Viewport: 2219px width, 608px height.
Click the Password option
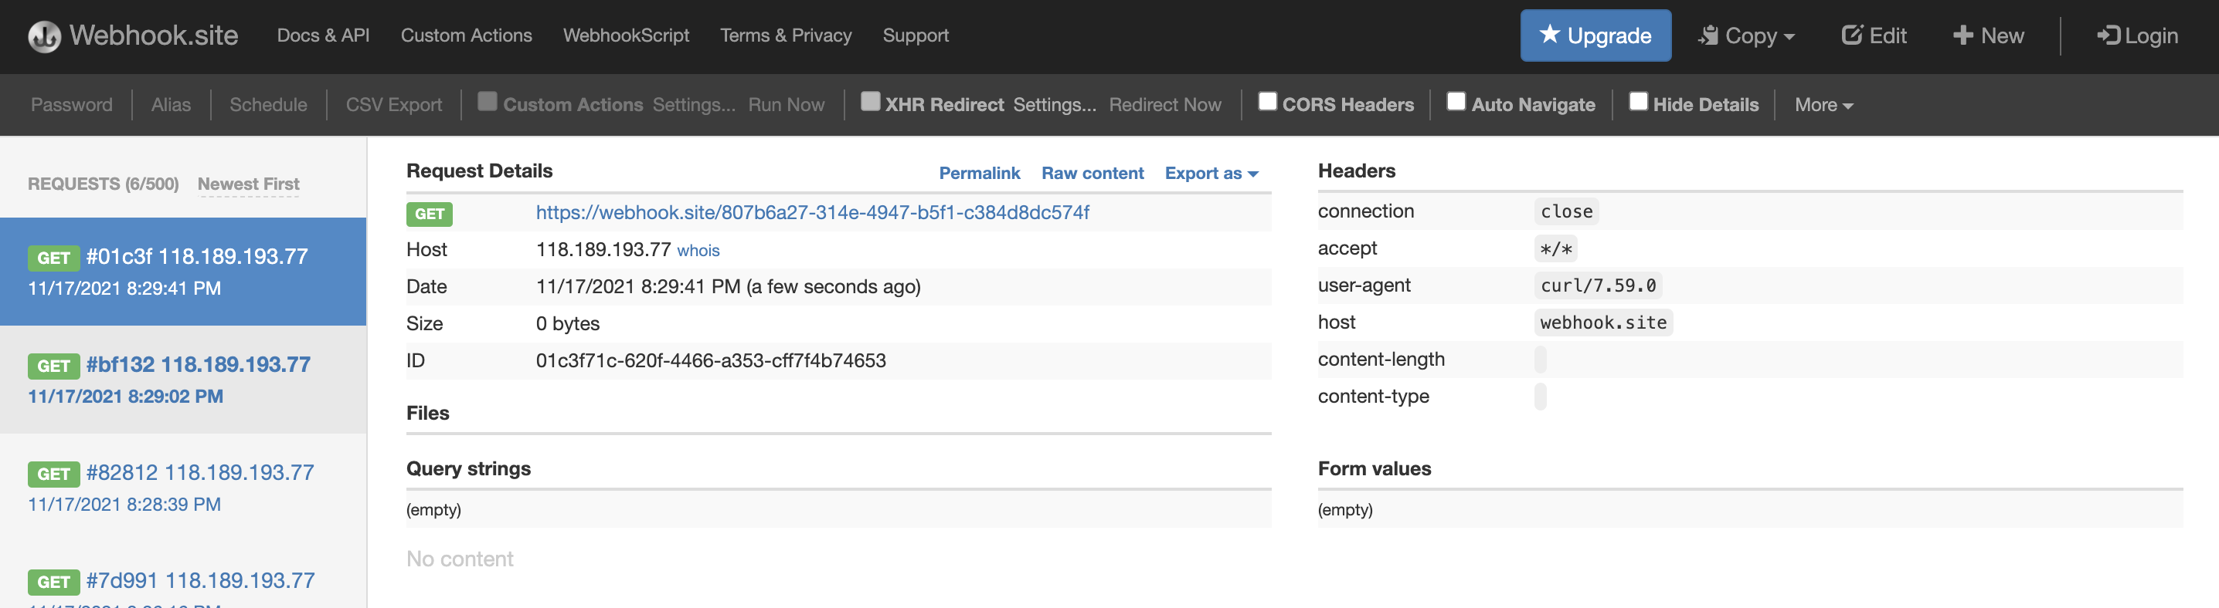[72, 104]
